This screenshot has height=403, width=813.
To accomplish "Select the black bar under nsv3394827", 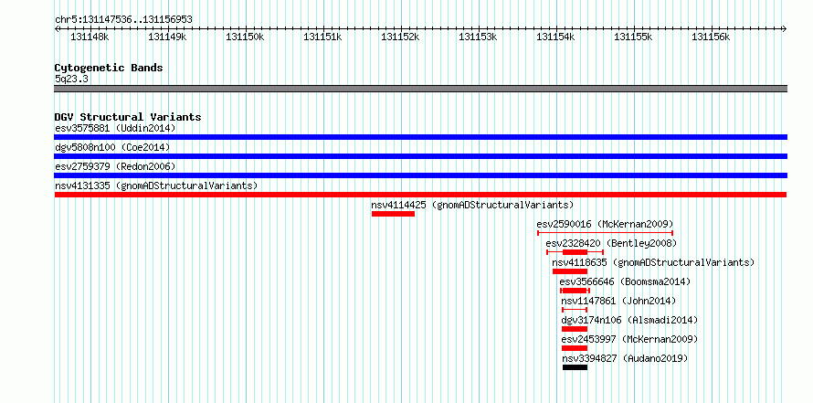I will [x=575, y=367].
